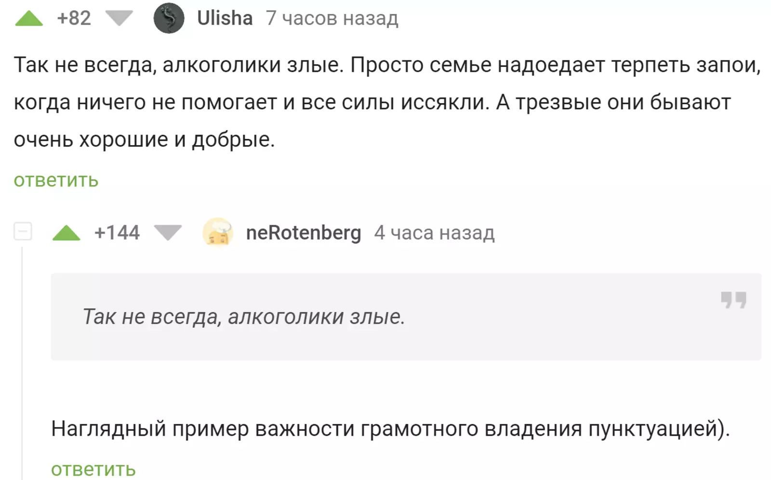Click the quotation marks icon in quote

(x=733, y=300)
